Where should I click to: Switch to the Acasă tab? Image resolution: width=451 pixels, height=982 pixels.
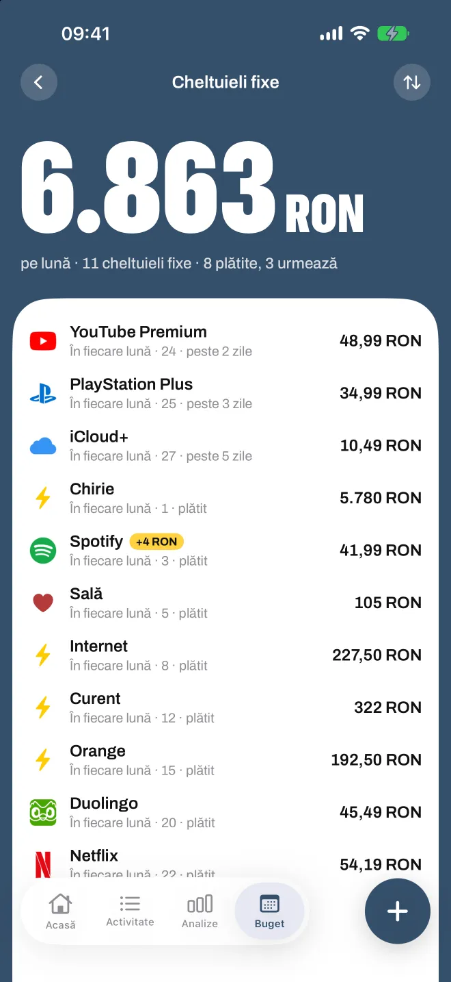61,912
